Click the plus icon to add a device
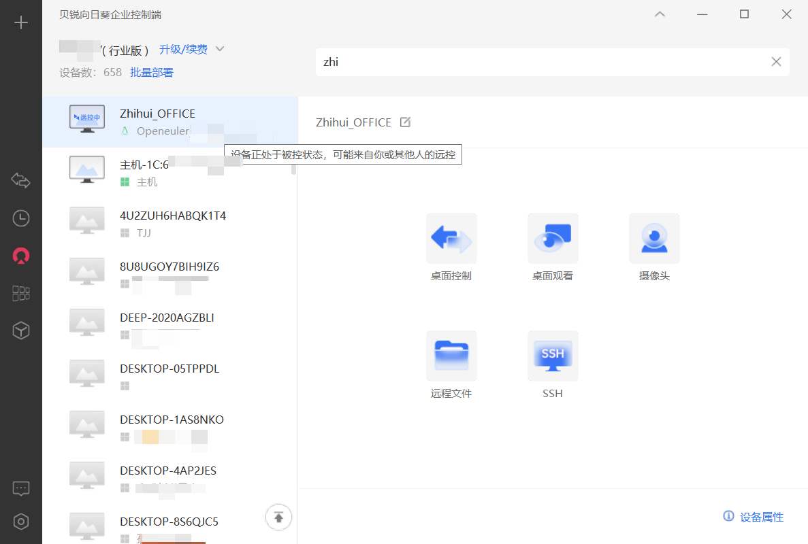This screenshot has width=808, height=544. point(21,22)
